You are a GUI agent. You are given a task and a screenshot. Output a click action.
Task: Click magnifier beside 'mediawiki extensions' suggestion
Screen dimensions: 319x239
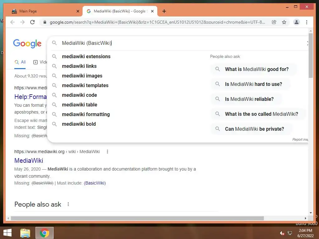[x=54, y=57]
